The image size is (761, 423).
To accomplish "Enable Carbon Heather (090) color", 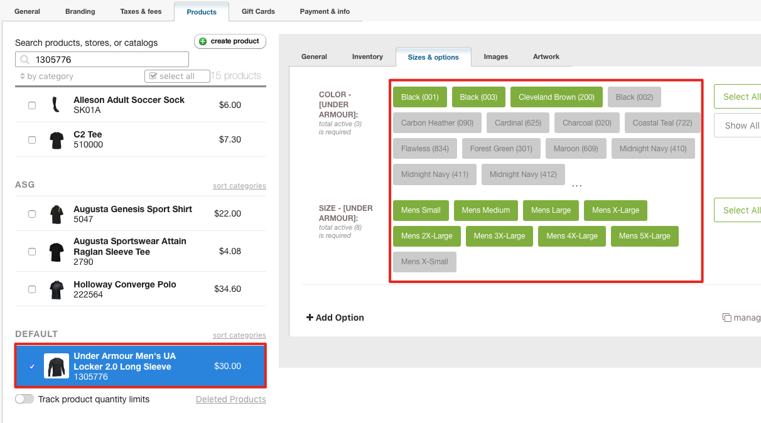I will (x=437, y=123).
